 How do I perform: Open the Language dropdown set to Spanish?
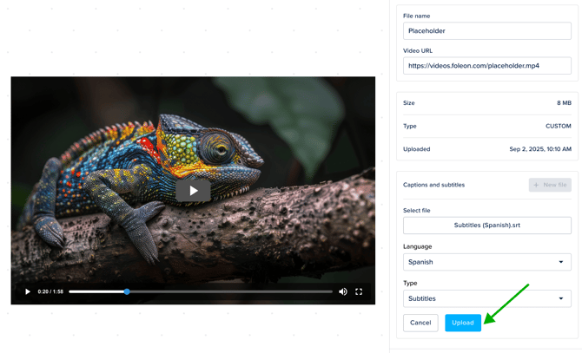pos(486,262)
